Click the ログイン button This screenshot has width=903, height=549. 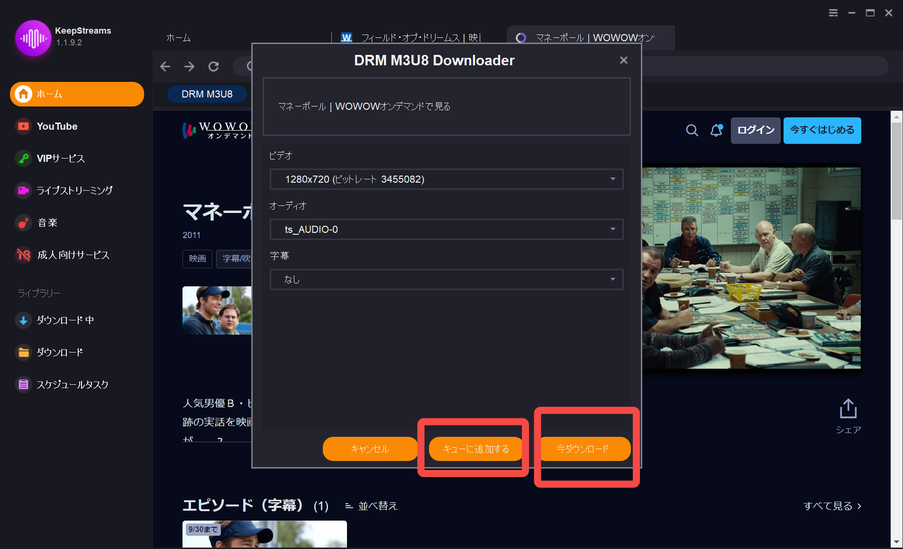(756, 130)
